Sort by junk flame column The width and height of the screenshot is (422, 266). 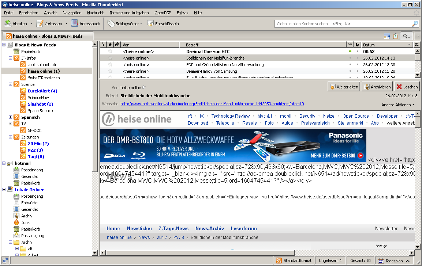[357, 45]
